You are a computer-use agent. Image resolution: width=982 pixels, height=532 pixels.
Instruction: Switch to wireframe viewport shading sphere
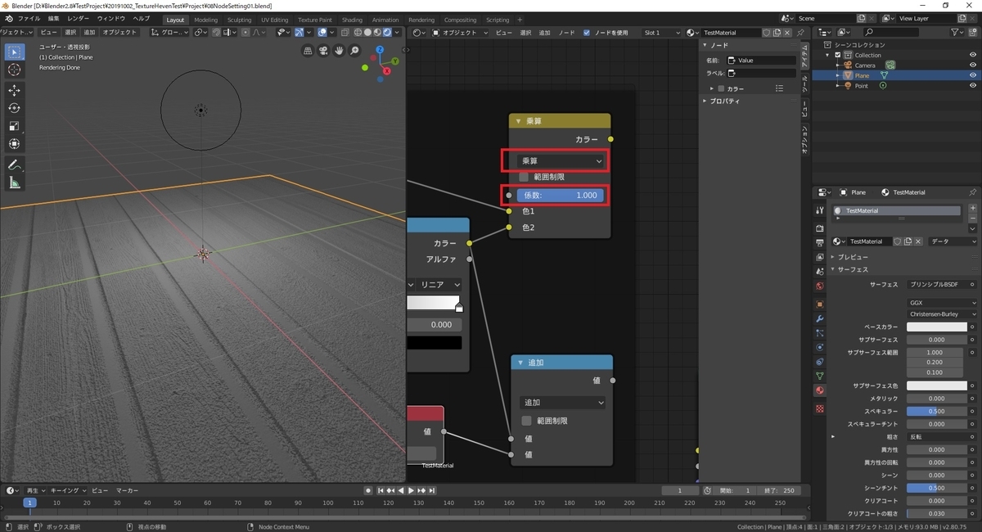pos(358,32)
